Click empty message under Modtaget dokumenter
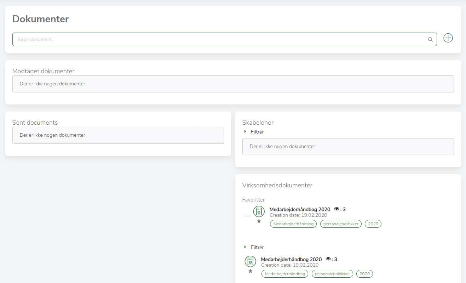Viewport: 466px width, 283px height. pos(233,84)
